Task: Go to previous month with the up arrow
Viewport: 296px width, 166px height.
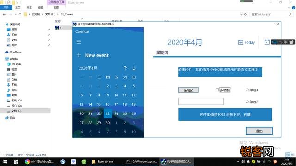Action: (125, 68)
